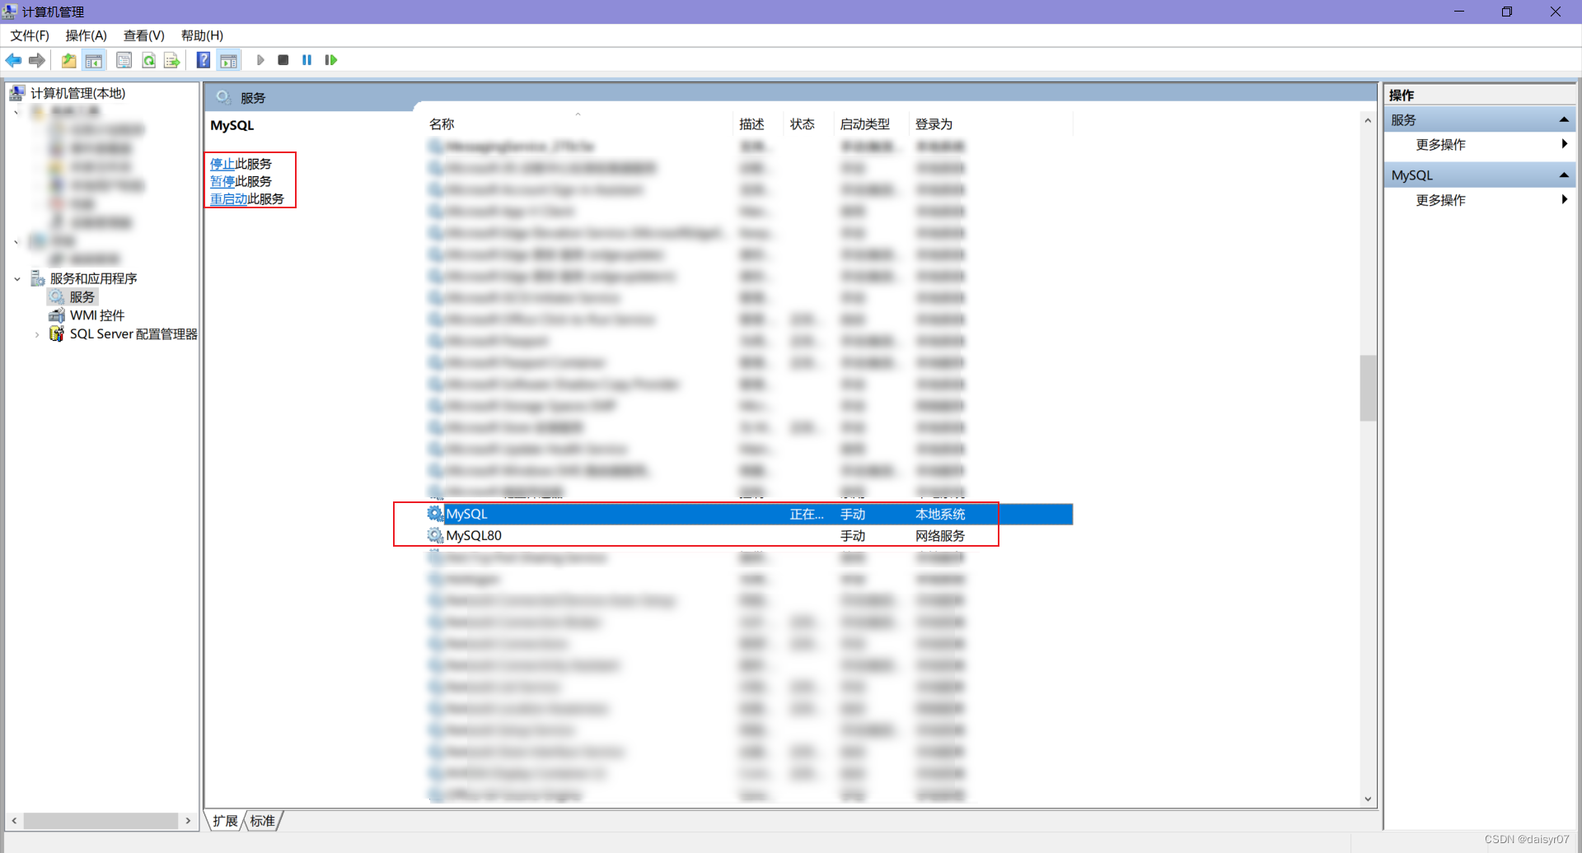Collapse the 服务和应用程序 tree node

click(17, 279)
